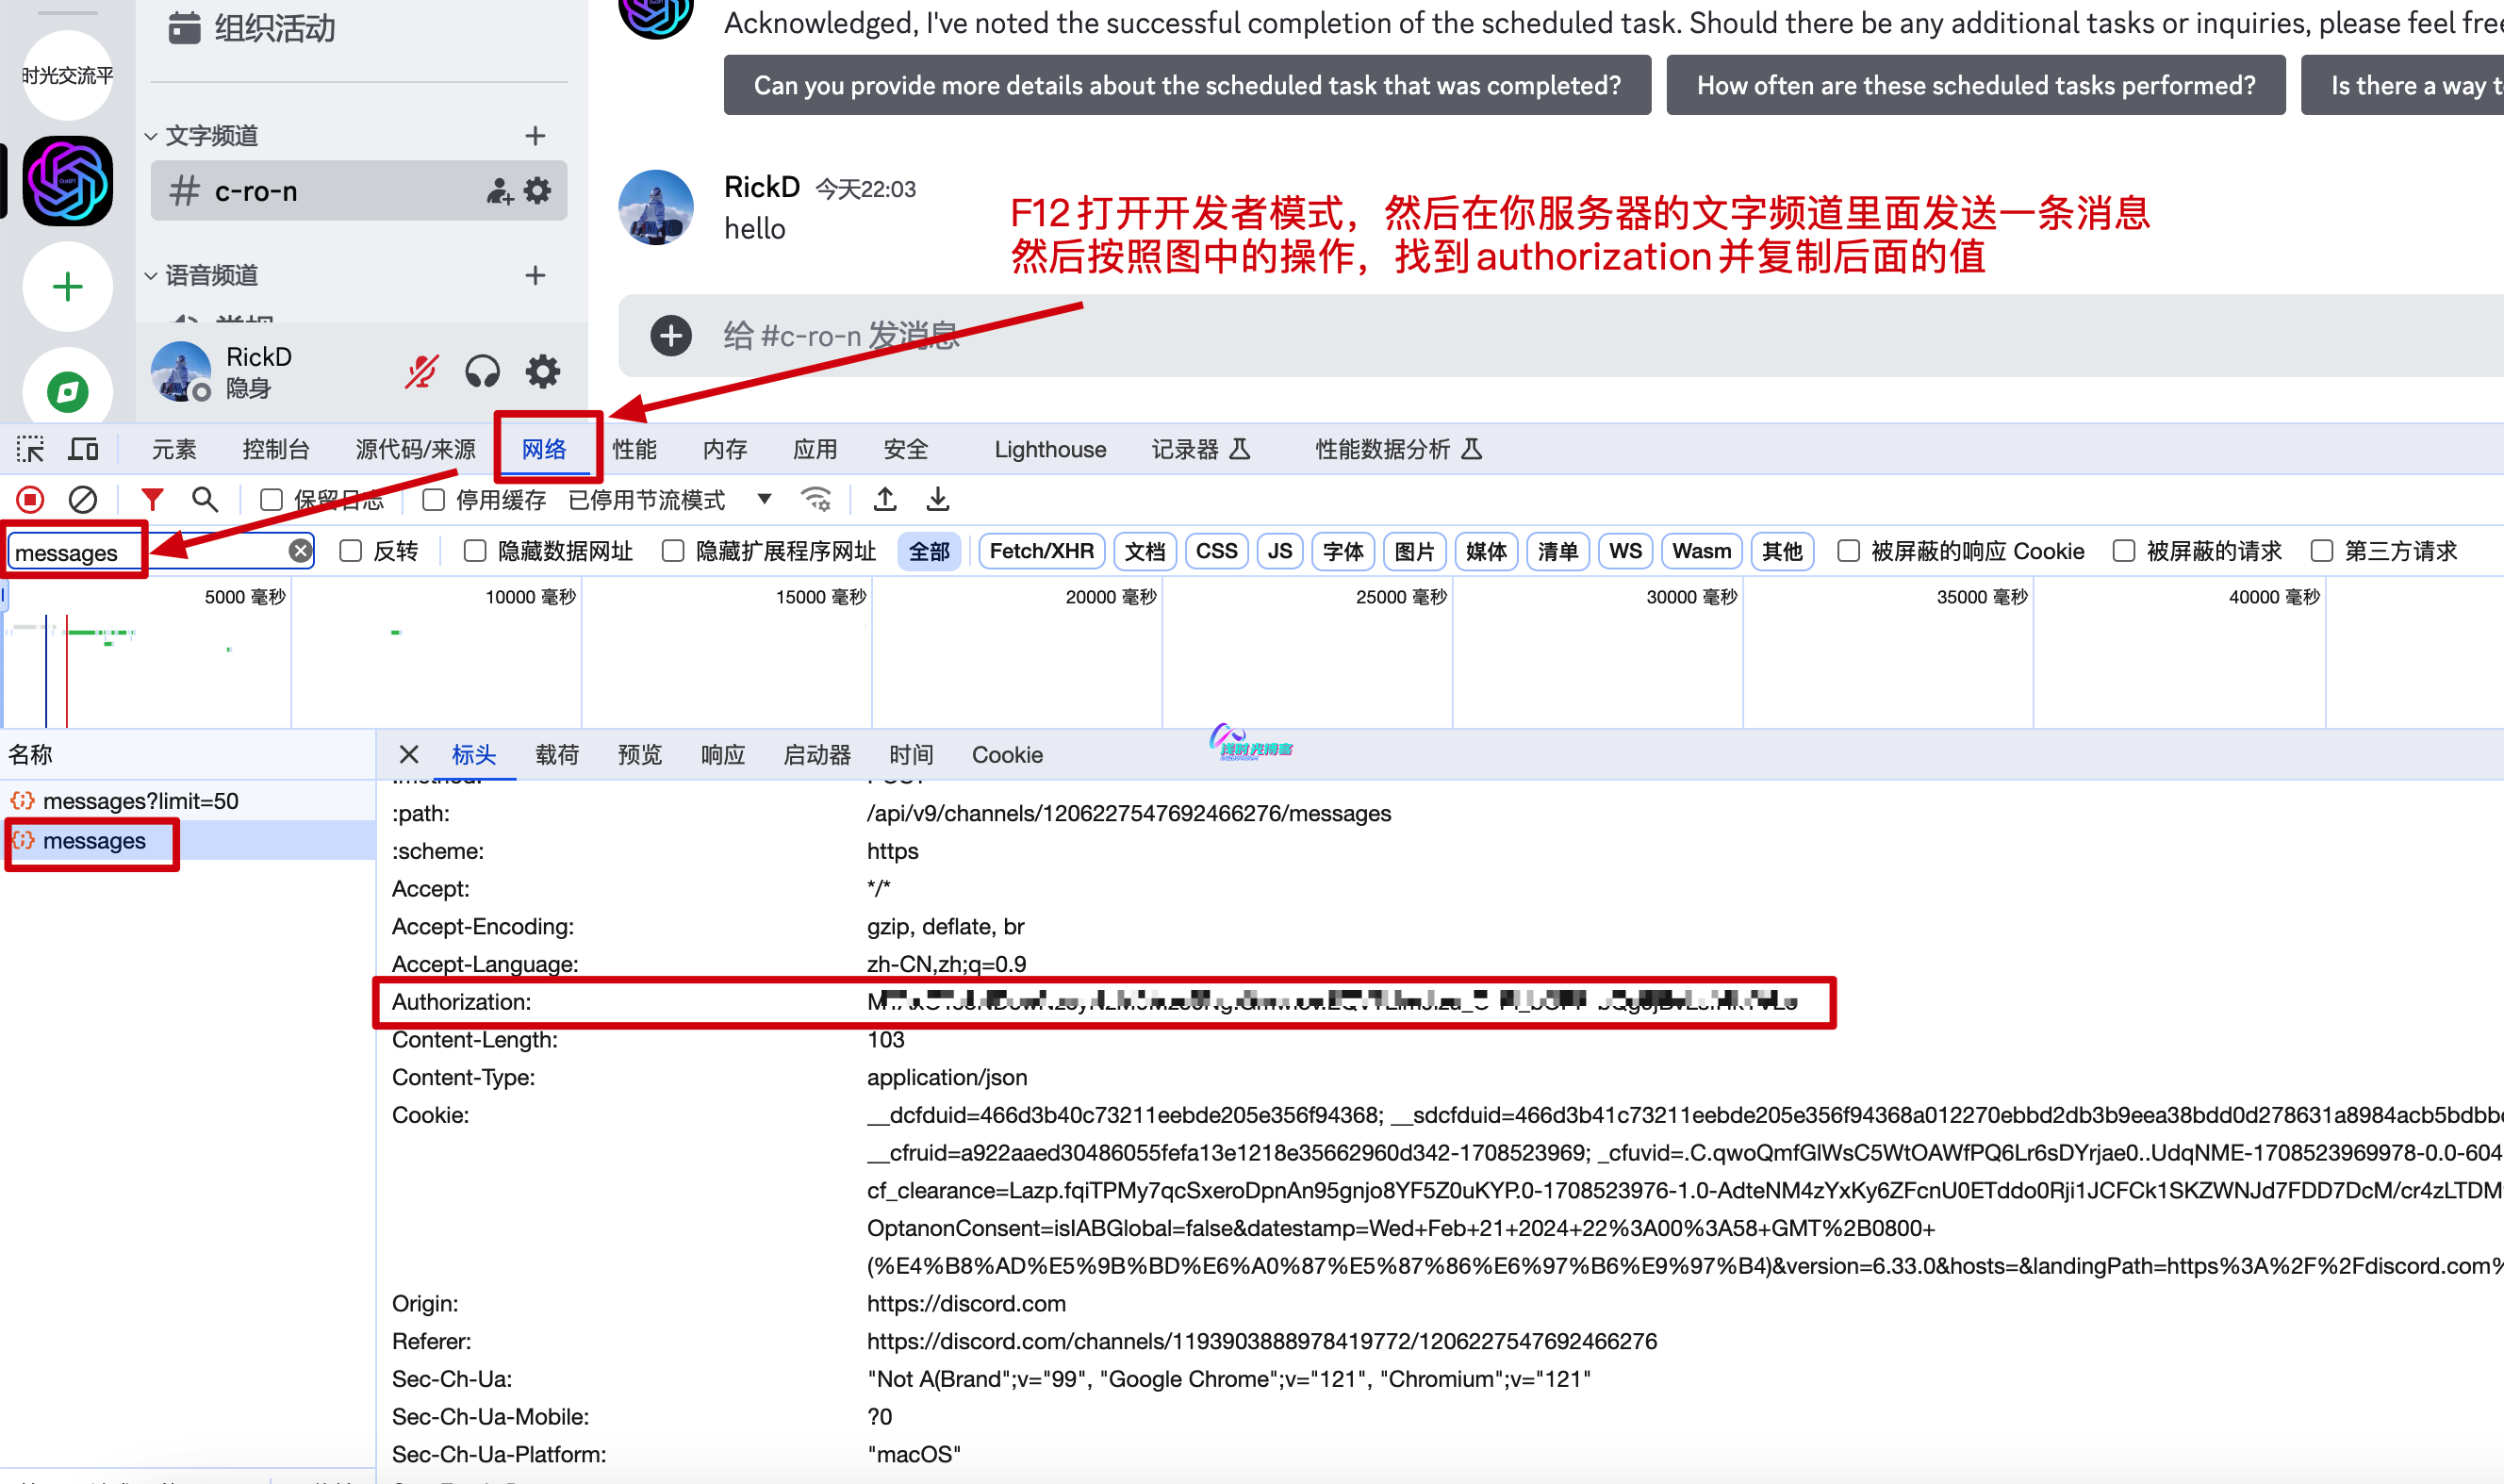The width and height of the screenshot is (2504, 1484).
Task: Check 被屏蔽的响应 Cookie box
Action: tap(1849, 551)
